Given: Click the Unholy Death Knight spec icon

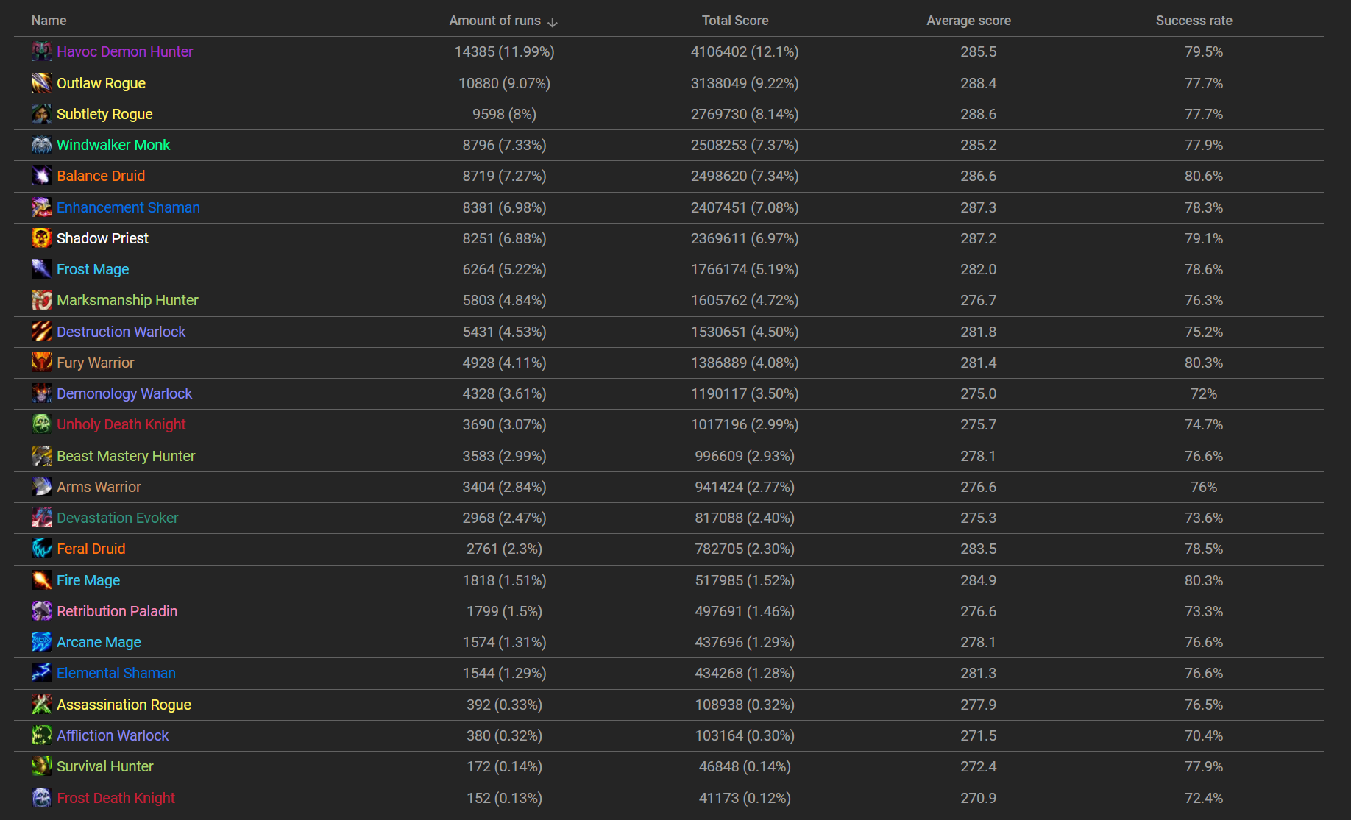Looking at the screenshot, I should pos(41,424).
